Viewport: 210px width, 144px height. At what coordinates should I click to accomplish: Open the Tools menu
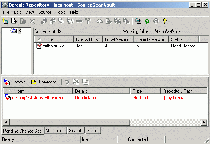pos(61,12)
